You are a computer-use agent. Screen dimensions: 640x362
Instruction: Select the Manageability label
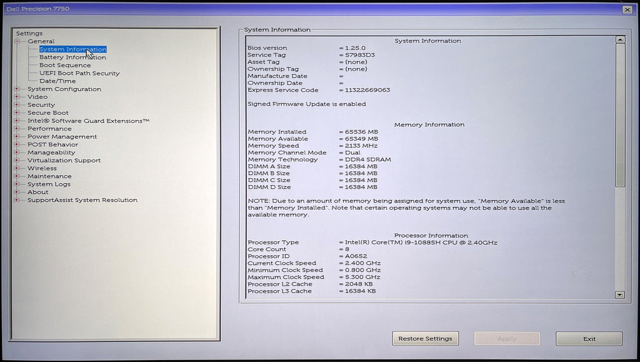51,152
